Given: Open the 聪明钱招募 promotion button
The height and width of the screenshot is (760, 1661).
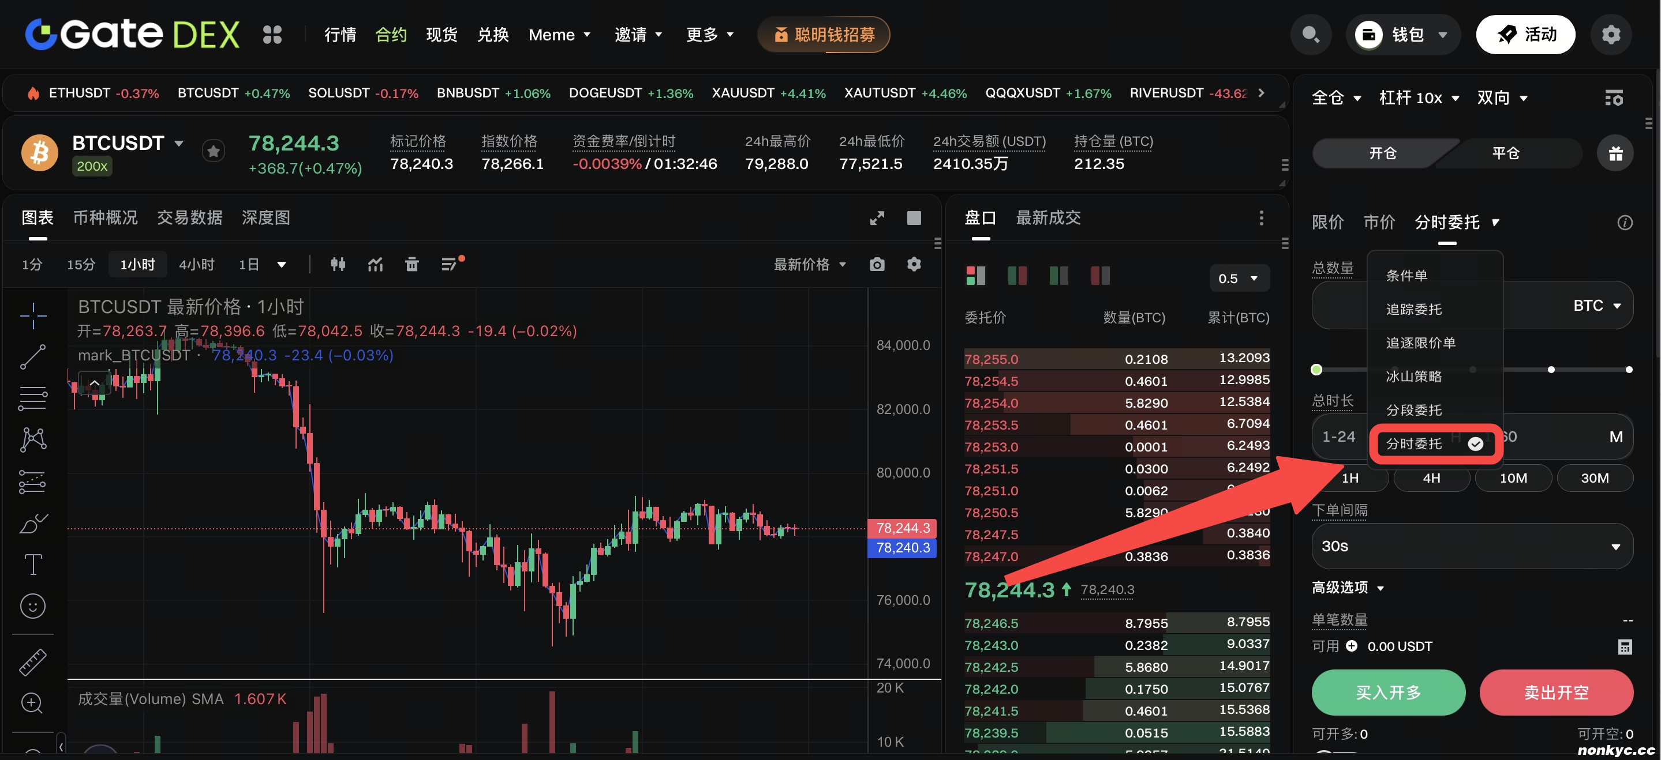Looking at the screenshot, I should pos(824,34).
